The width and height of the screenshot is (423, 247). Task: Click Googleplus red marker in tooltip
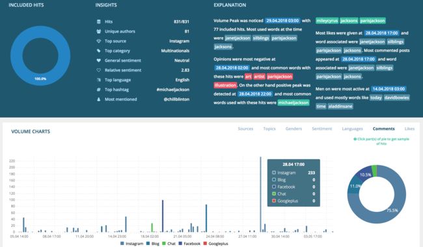pyautogui.click(x=274, y=200)
